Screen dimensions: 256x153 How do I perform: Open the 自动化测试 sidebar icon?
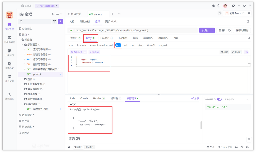9,39
